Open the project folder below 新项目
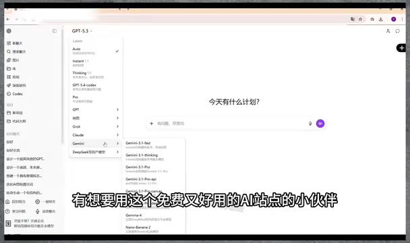 tap(9, 122)
